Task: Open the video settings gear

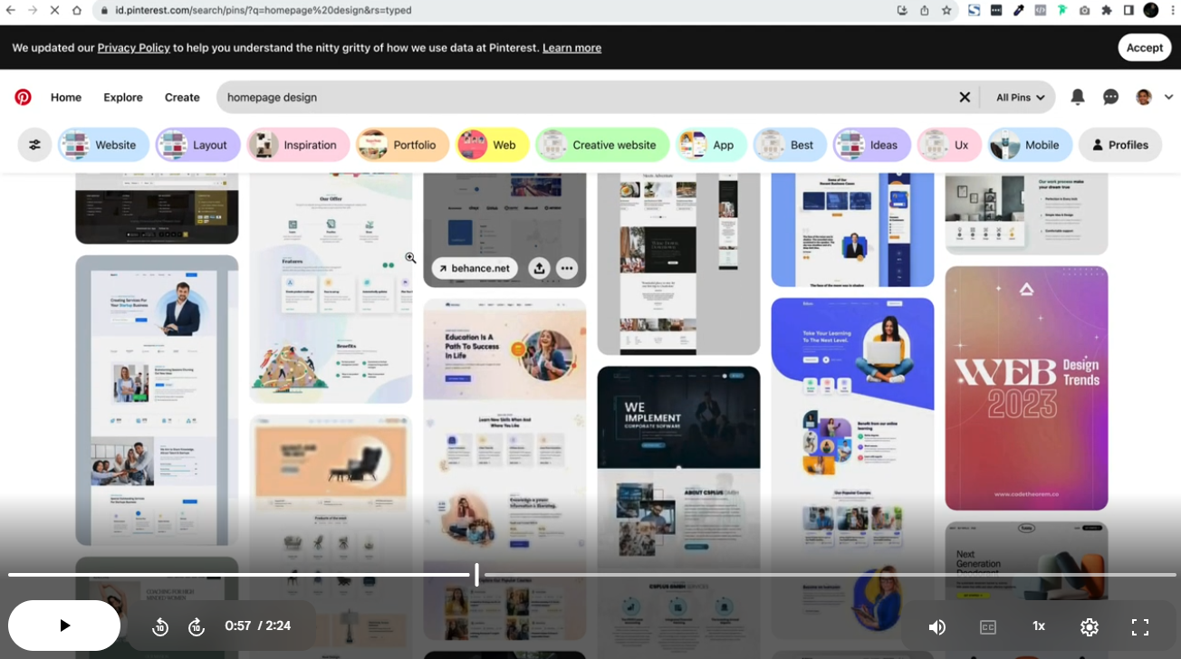Action: click(1090, 626)
